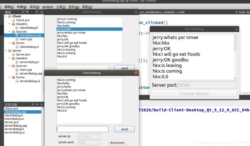Open the 项目 view selector dropdown
Screen dimensions: 250x146
(23, 12)
